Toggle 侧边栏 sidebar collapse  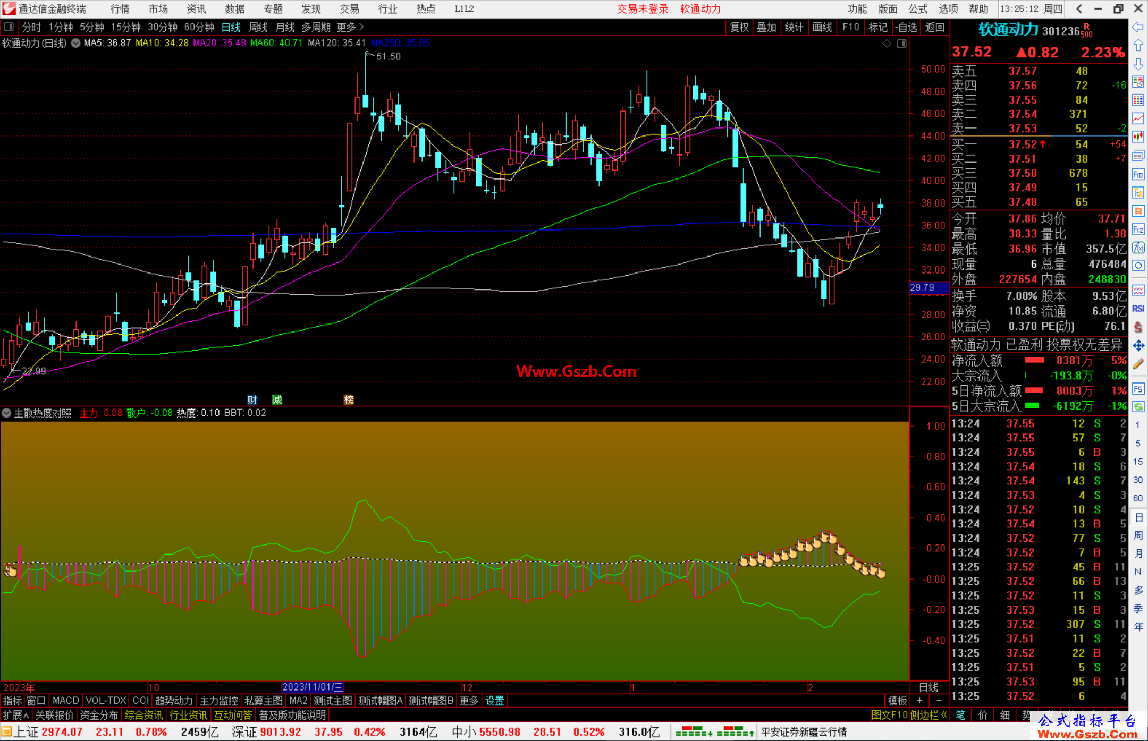pos(928,715)
